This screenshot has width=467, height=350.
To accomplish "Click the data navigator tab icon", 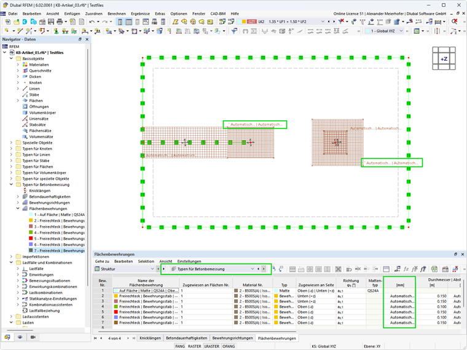I will [7, 337].
